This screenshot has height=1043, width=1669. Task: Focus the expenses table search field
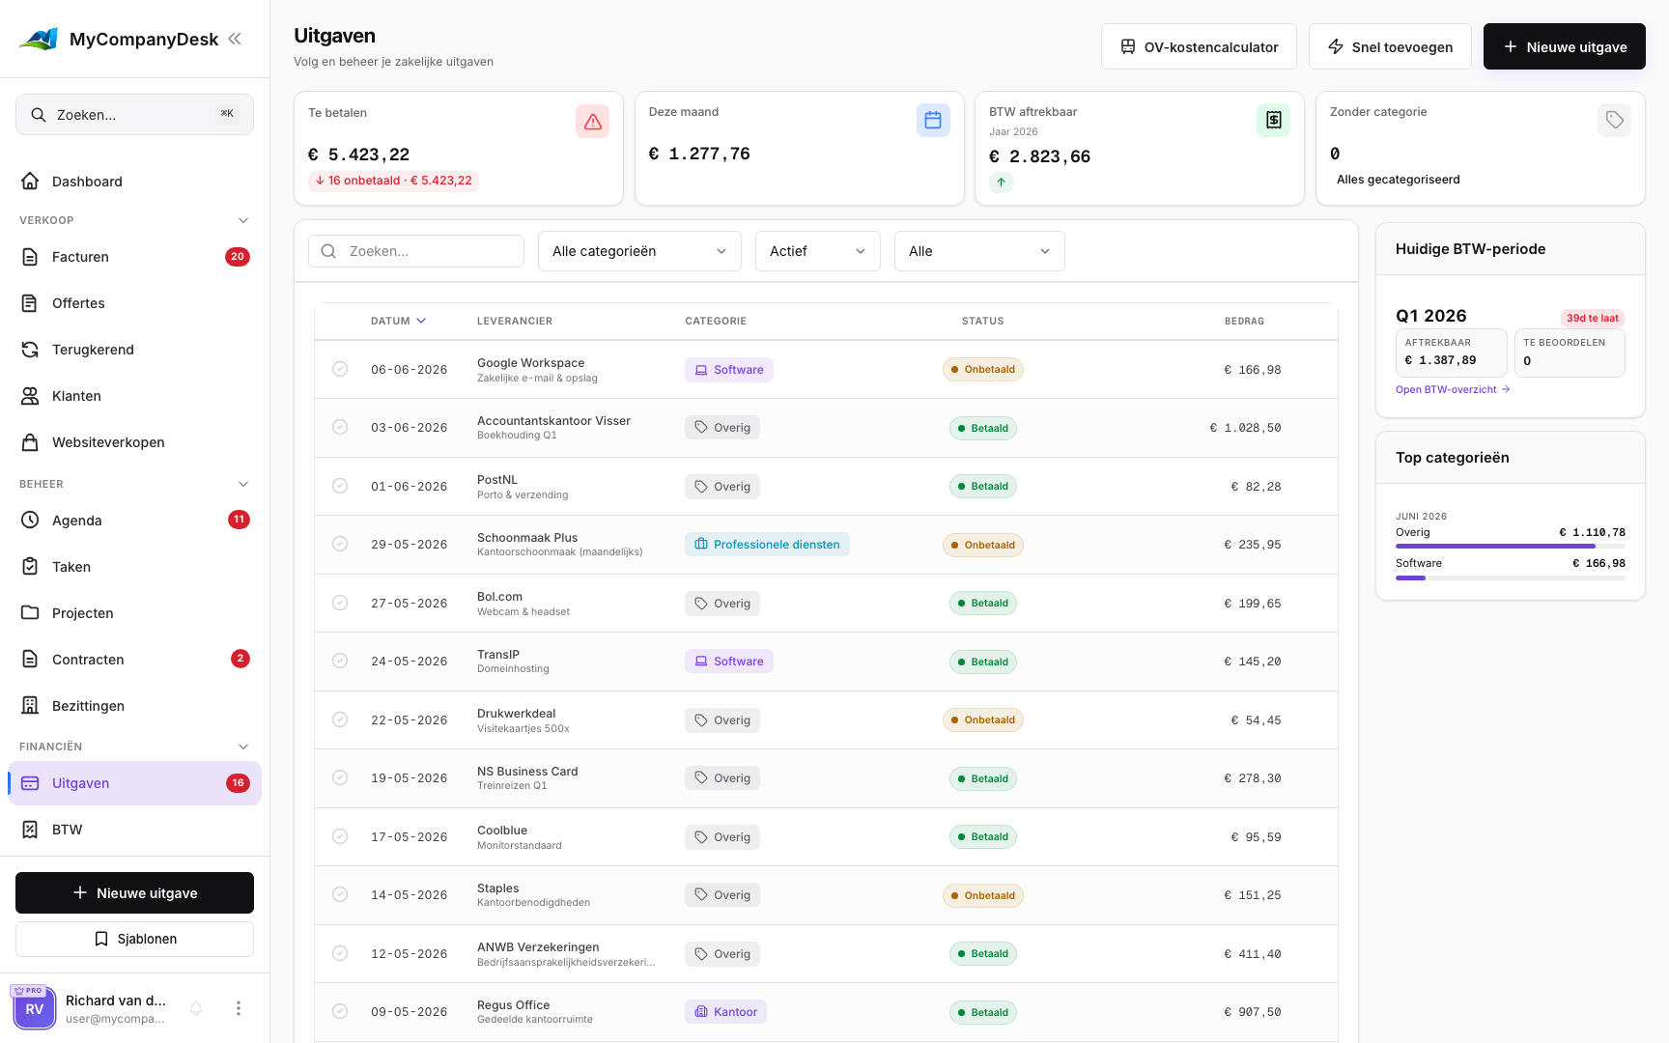(x=416, y=251)
